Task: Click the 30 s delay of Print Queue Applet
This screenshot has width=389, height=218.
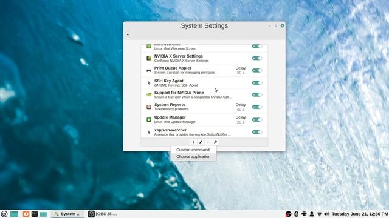Action: point(241,73)
